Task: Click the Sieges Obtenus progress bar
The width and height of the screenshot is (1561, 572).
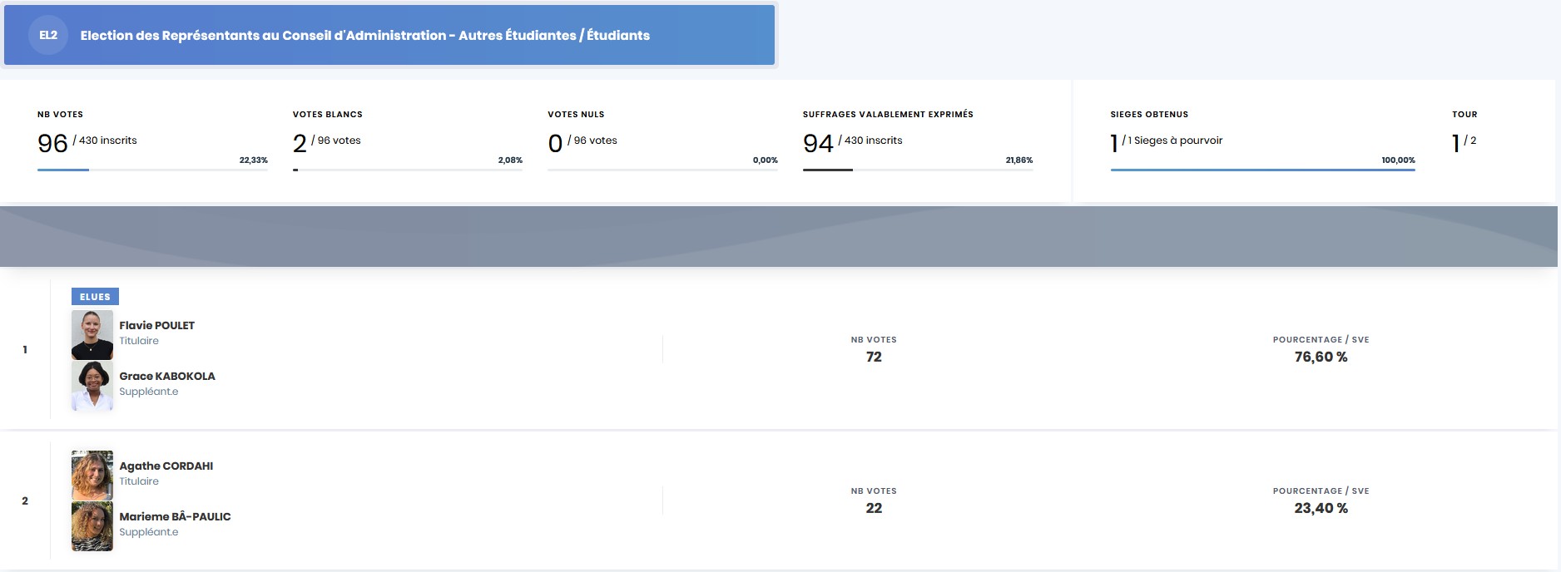Action: (1262, 170)
